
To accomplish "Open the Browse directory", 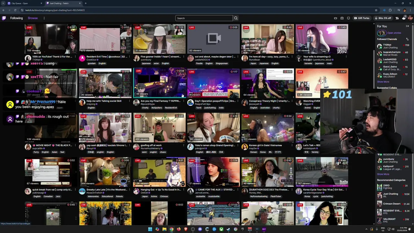I will pyautogui.click(x=33, y=18).
